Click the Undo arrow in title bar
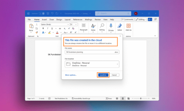 coord(52,13)
